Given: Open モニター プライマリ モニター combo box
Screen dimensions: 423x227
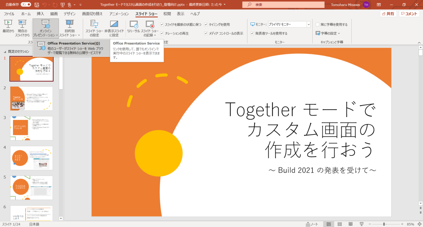Looking at the screenshot, I should tap(289, 25).
